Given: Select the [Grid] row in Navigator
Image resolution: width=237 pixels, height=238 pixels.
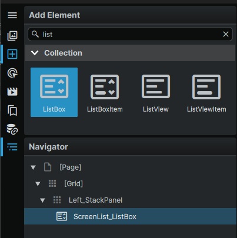Looking at the screenshot, I should pyautogui.click(x=130, y=184).
